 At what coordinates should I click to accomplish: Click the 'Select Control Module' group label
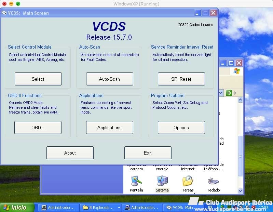[30, 47]
